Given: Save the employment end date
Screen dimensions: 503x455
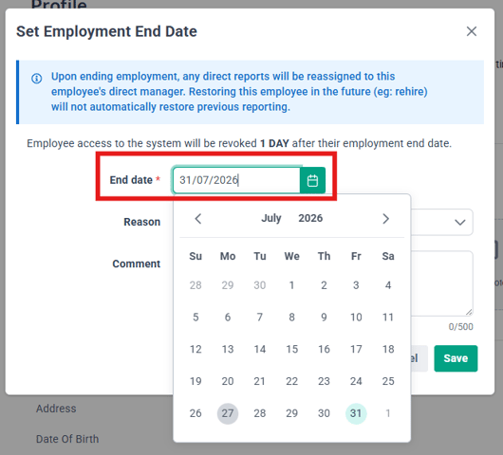Looking at the screenshot, I should (456, 358).
